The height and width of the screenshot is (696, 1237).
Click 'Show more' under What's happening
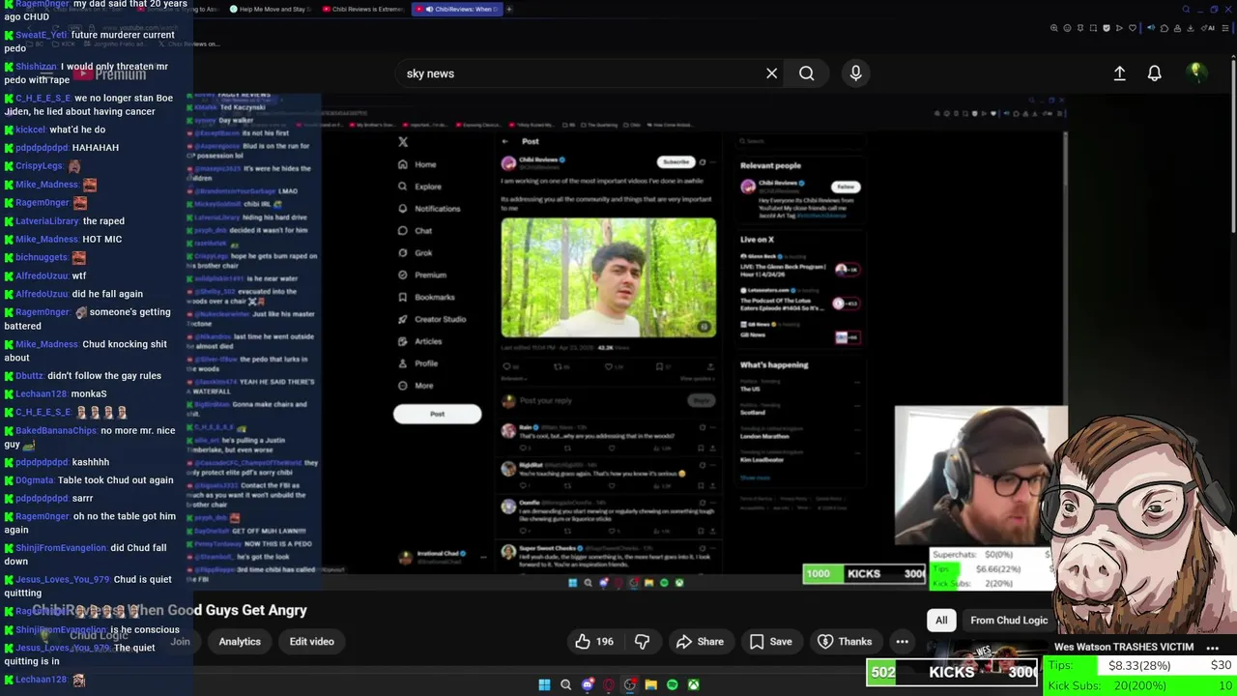(755, 478)
